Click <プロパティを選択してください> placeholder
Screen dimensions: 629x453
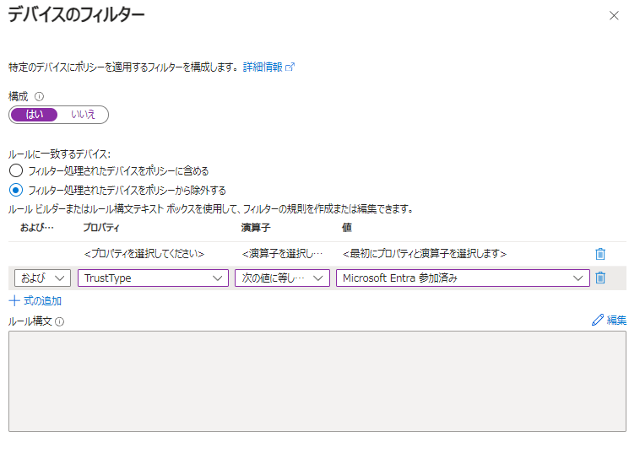pos(144,254)
